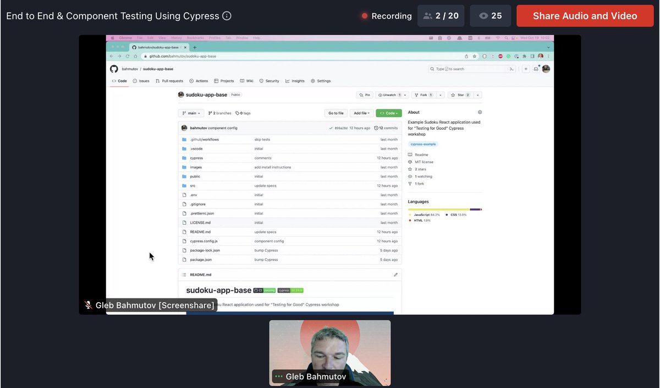Click the red Recording indicator
Viewport: 660px width, 388px height.
(387, 16)
